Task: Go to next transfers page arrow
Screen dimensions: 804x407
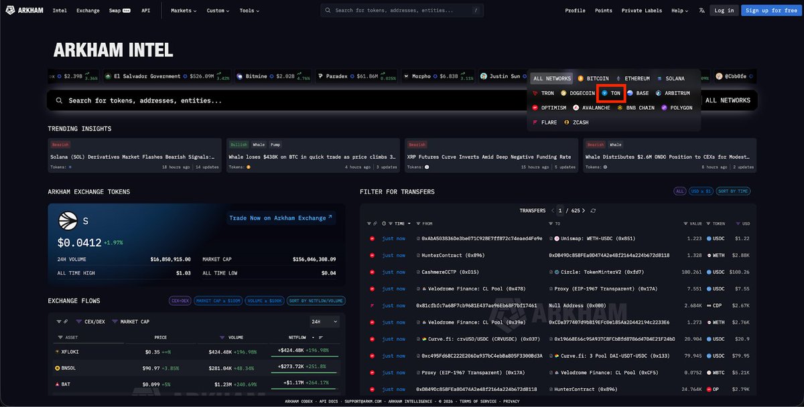Action: pyautogui.click(x=584, y=210)
